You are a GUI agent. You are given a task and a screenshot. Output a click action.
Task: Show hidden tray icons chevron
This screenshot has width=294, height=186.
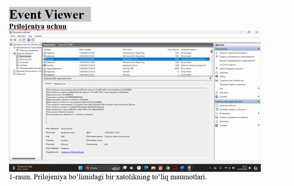(210, 168)
